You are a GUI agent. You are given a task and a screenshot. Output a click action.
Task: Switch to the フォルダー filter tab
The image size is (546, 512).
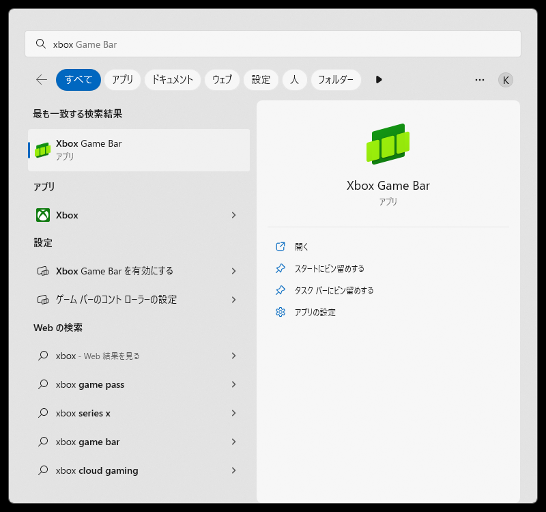tap(336, 80)
